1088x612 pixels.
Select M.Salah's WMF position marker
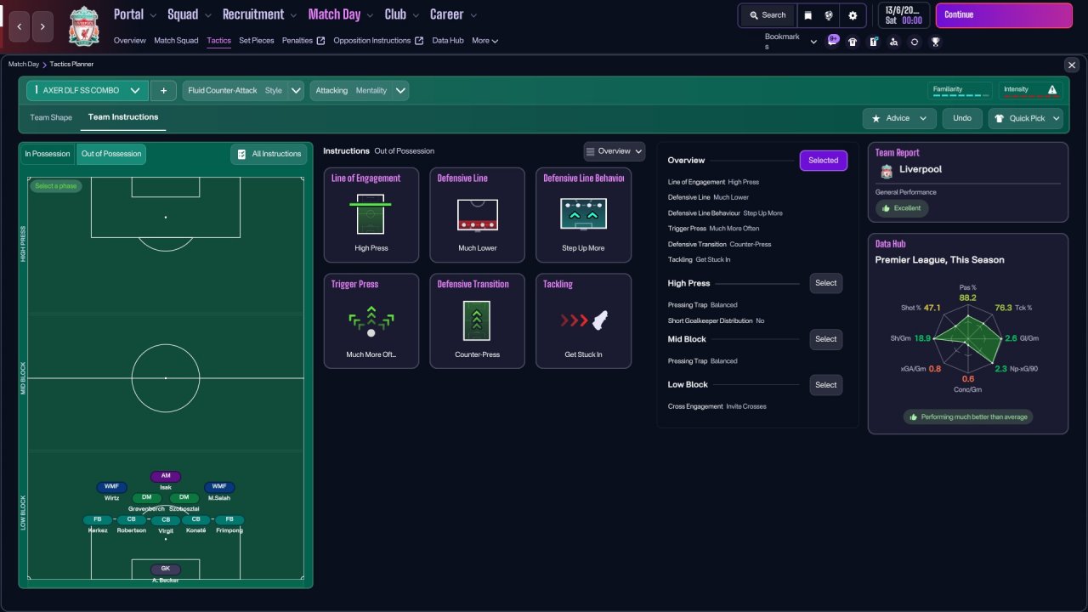click(x=219, y=486)
